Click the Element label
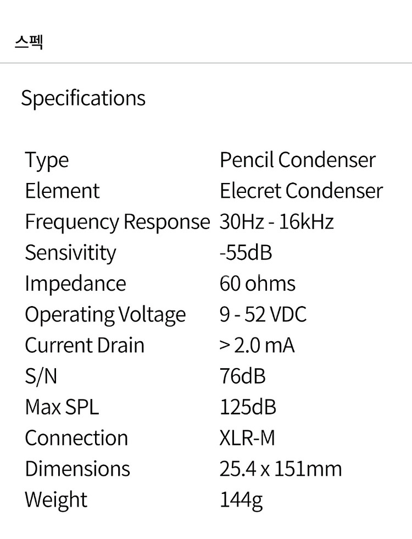Screen dimensions: 412x539 pyautogui.click(x=62, y=191)
